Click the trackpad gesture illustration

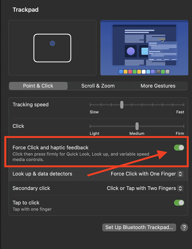tap(52, 48)
